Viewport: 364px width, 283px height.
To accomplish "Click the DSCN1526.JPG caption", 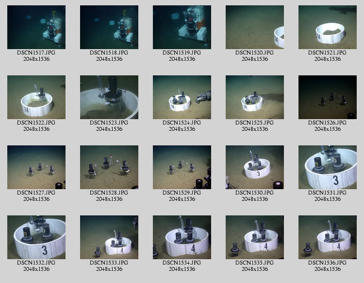I will point(327,123).
